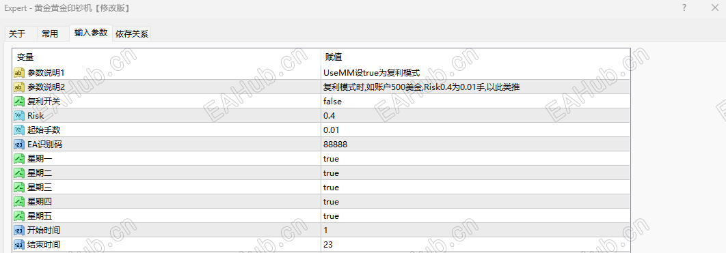The width and height of the screenshot is (726, 253).
Task: Click the integer icon beside 开始时间
Action: pyautogui.click(x=19, y=230)
